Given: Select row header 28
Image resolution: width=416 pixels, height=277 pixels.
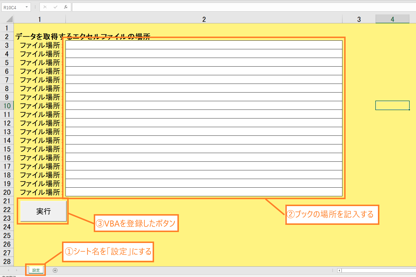Looking at the screenshot, I should [x=7, y=261].
